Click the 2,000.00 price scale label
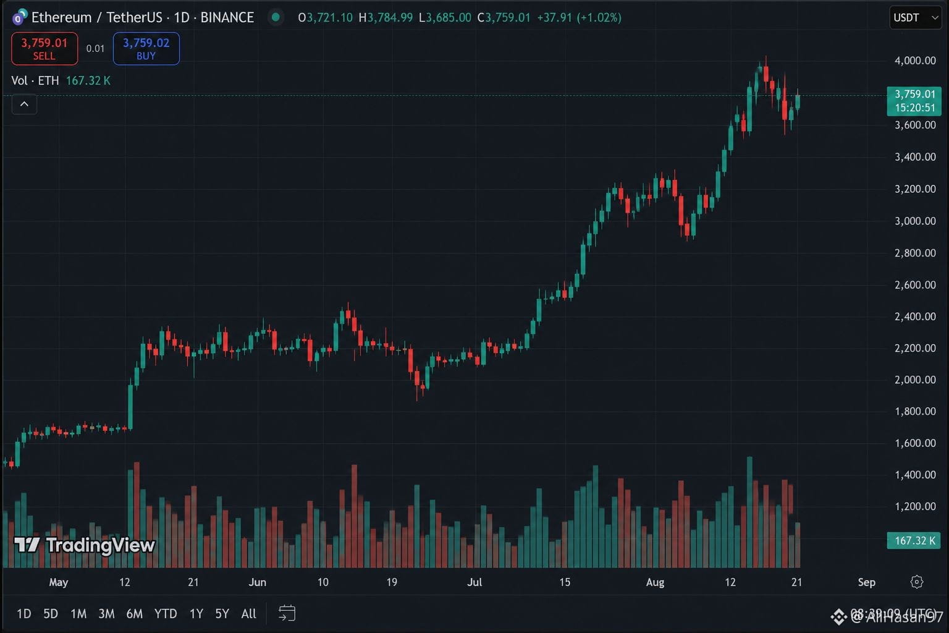Viewport: 949px width, 633px height. pos(915,380)
